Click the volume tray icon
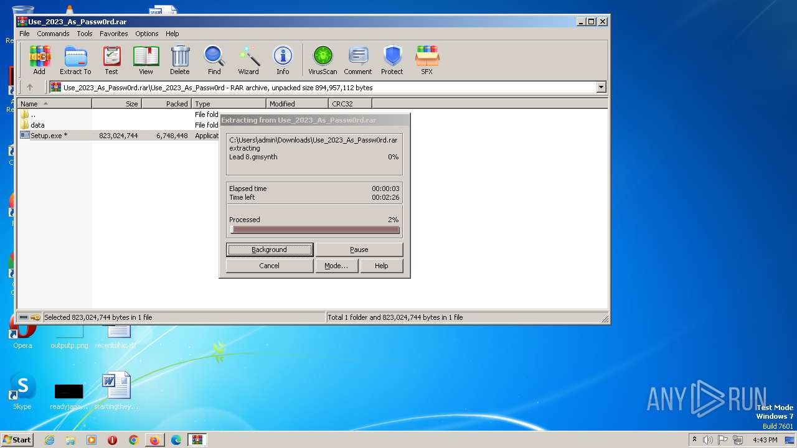Viewport: 797px width, 448px height. click(x=708, y=440)
